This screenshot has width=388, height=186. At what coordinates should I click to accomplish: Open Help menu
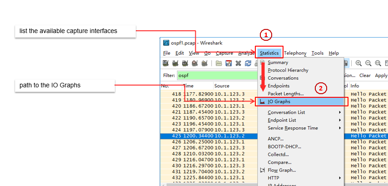[333, 53]
